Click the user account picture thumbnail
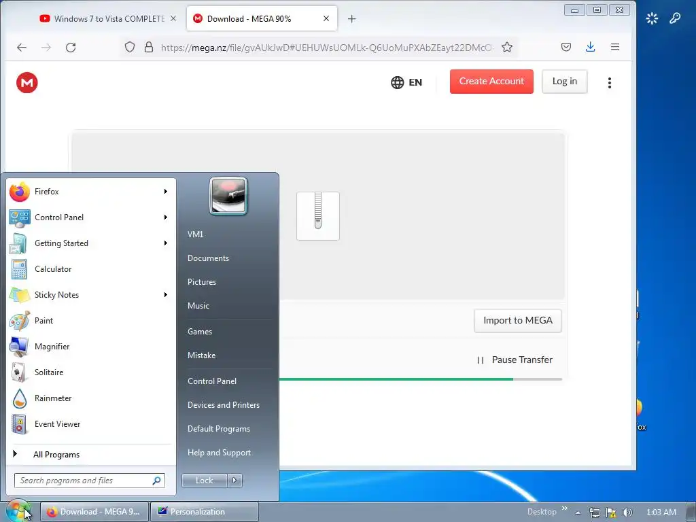The height and width of the screenshot is (522, 696). 228,196
